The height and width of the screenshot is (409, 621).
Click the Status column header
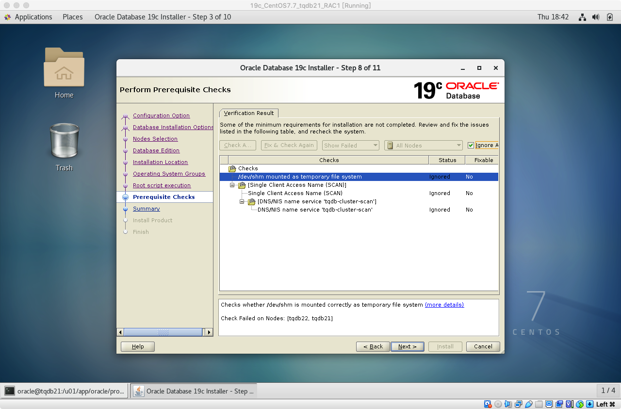click(x=447, y=160)
